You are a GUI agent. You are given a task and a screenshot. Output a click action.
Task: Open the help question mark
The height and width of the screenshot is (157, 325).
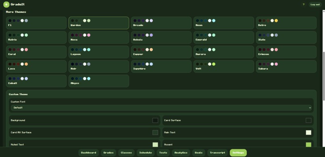[x=304, y=4]
